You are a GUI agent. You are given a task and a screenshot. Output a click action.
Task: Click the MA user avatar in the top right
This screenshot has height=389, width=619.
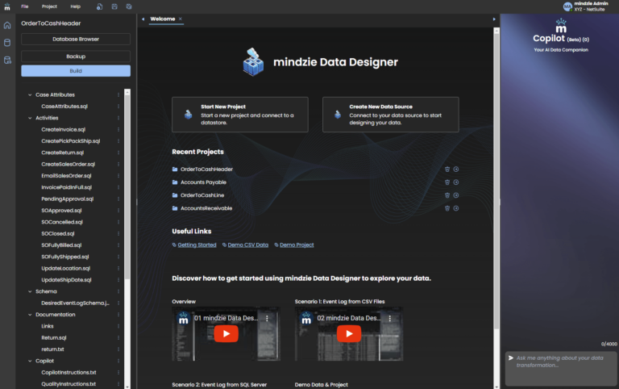[x=567, y=6]
